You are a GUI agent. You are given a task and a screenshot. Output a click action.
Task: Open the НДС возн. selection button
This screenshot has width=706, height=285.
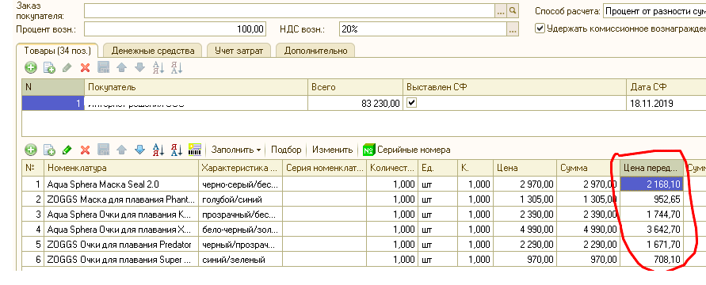coord(513,29)
